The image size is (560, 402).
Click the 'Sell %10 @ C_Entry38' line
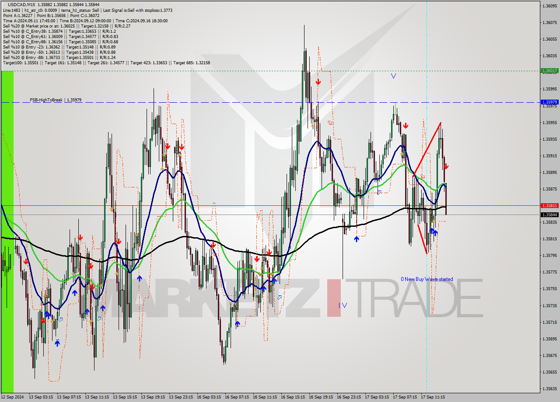click(59, 31)
